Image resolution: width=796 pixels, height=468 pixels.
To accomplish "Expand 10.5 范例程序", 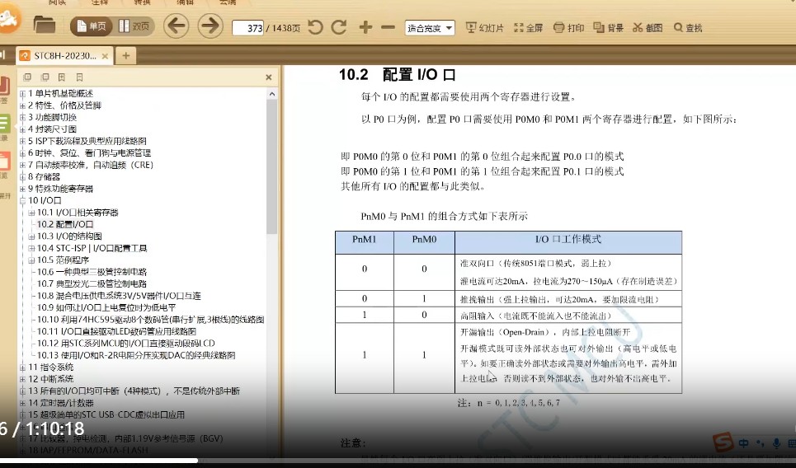I will (31, 260).
